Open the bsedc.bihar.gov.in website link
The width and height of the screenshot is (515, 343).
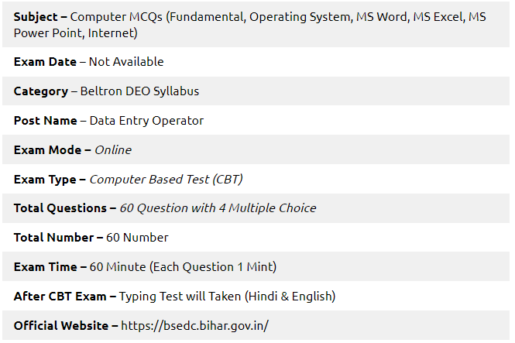click(x=194, y=326)
